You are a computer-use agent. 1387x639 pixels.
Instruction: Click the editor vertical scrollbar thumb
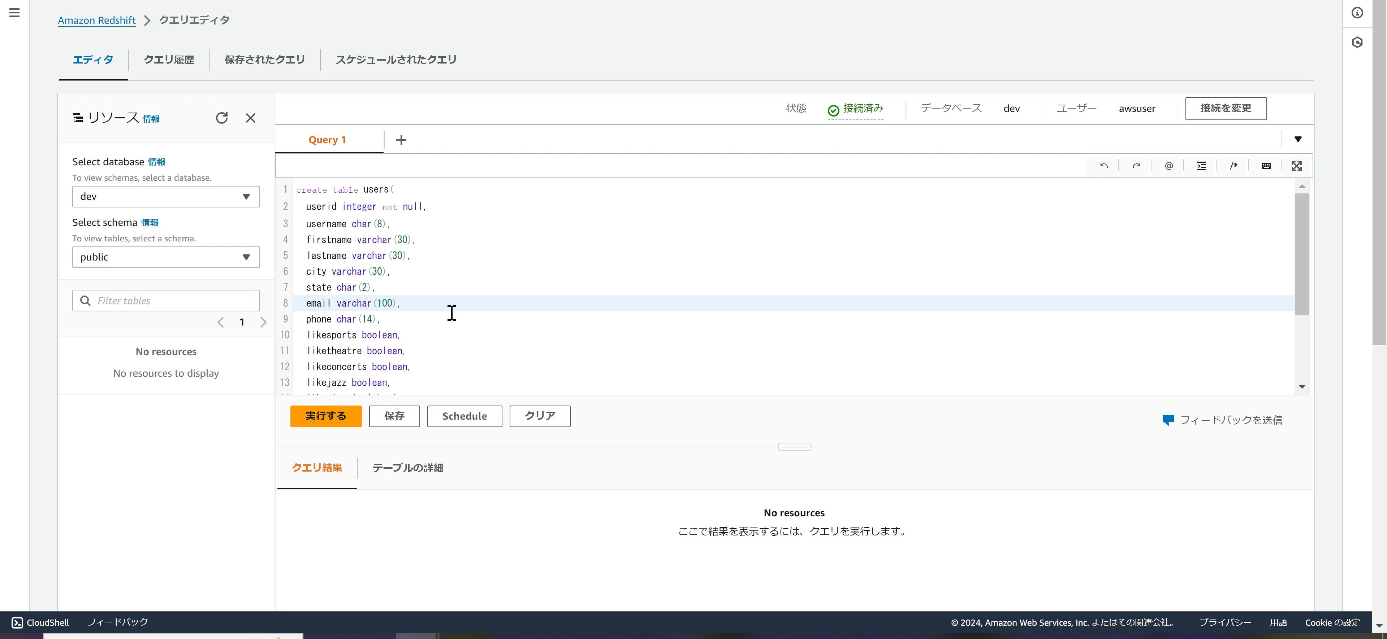tap(1302, 254)
